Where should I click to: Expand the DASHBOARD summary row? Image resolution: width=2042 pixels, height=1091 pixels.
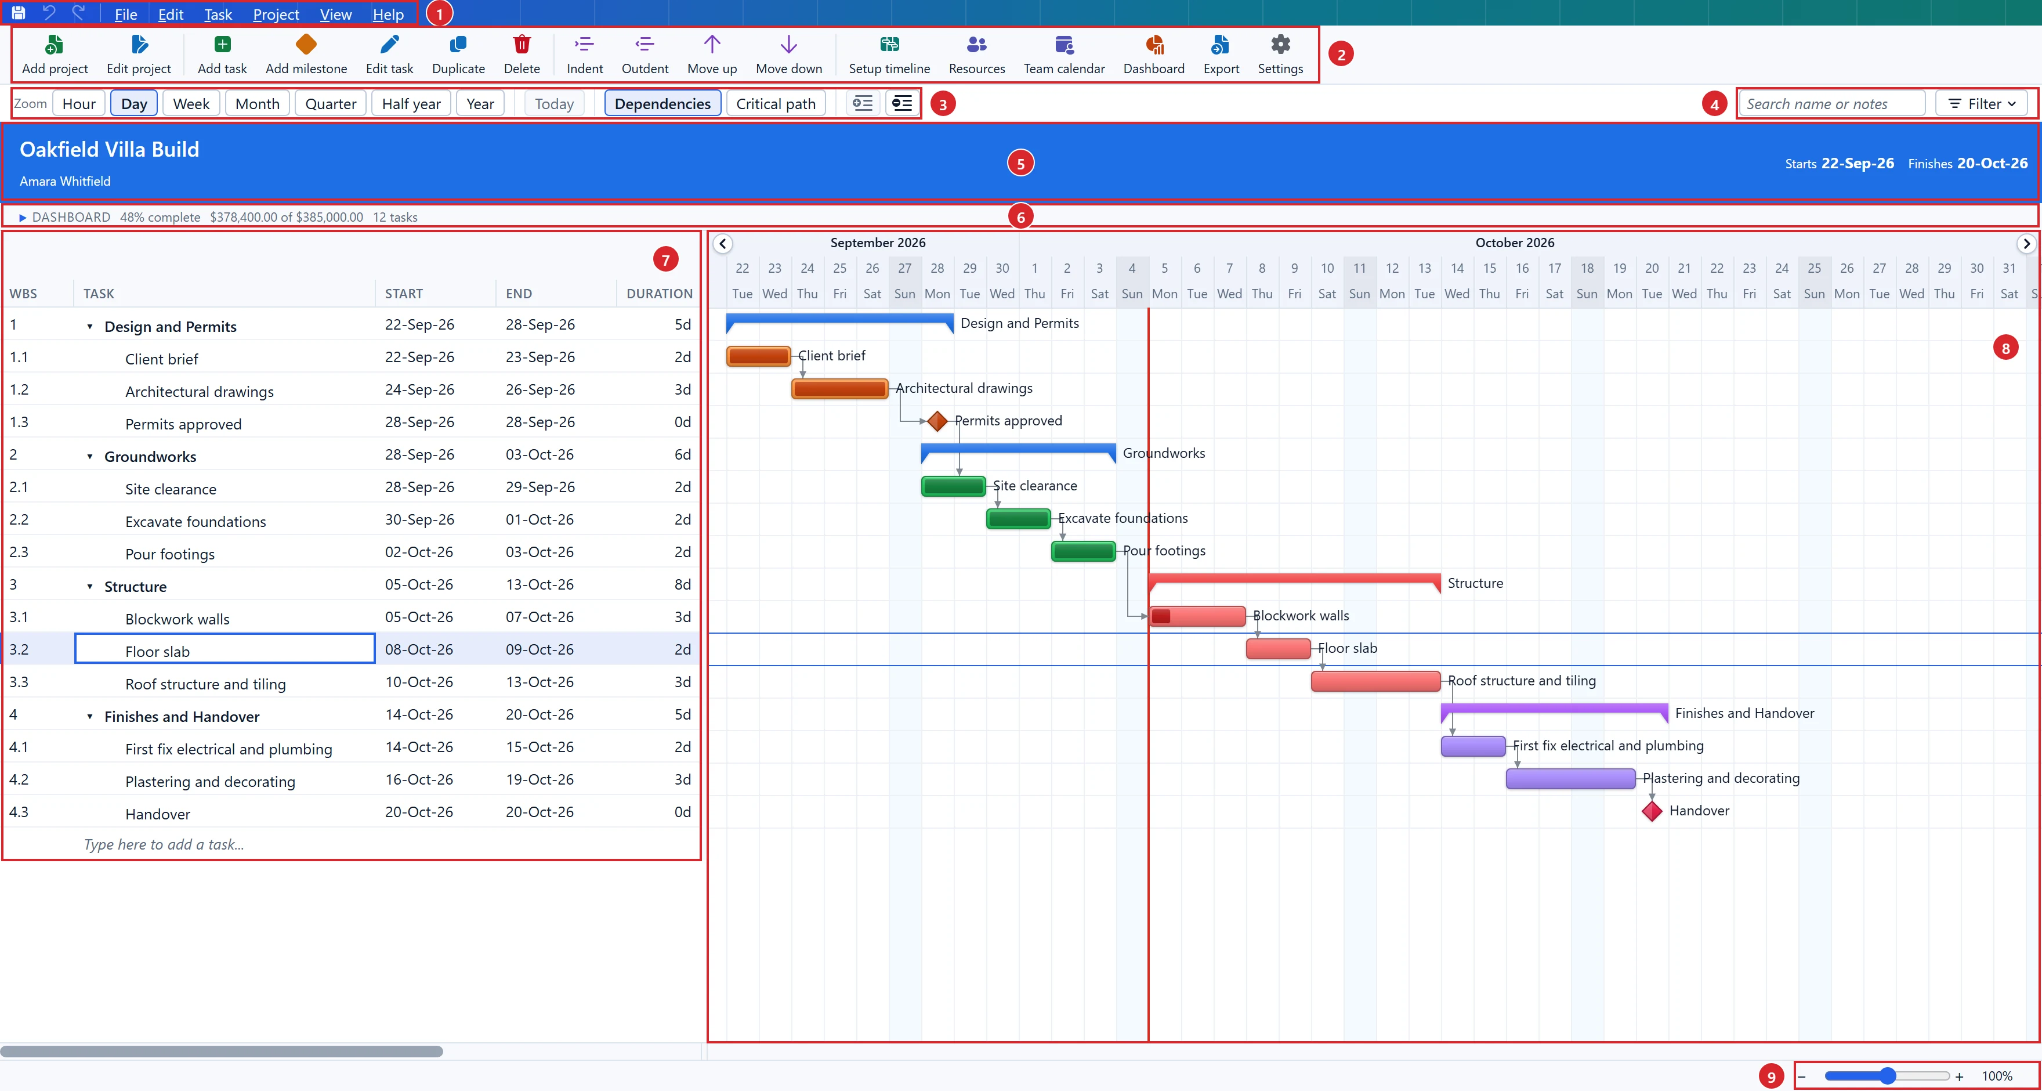point(23,217)
